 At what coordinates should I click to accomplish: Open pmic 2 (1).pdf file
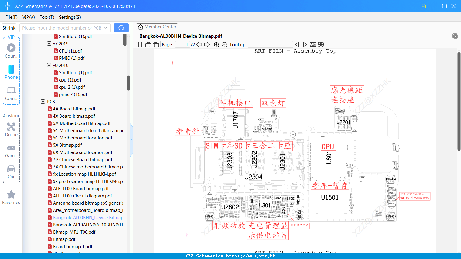coord(73,94)
